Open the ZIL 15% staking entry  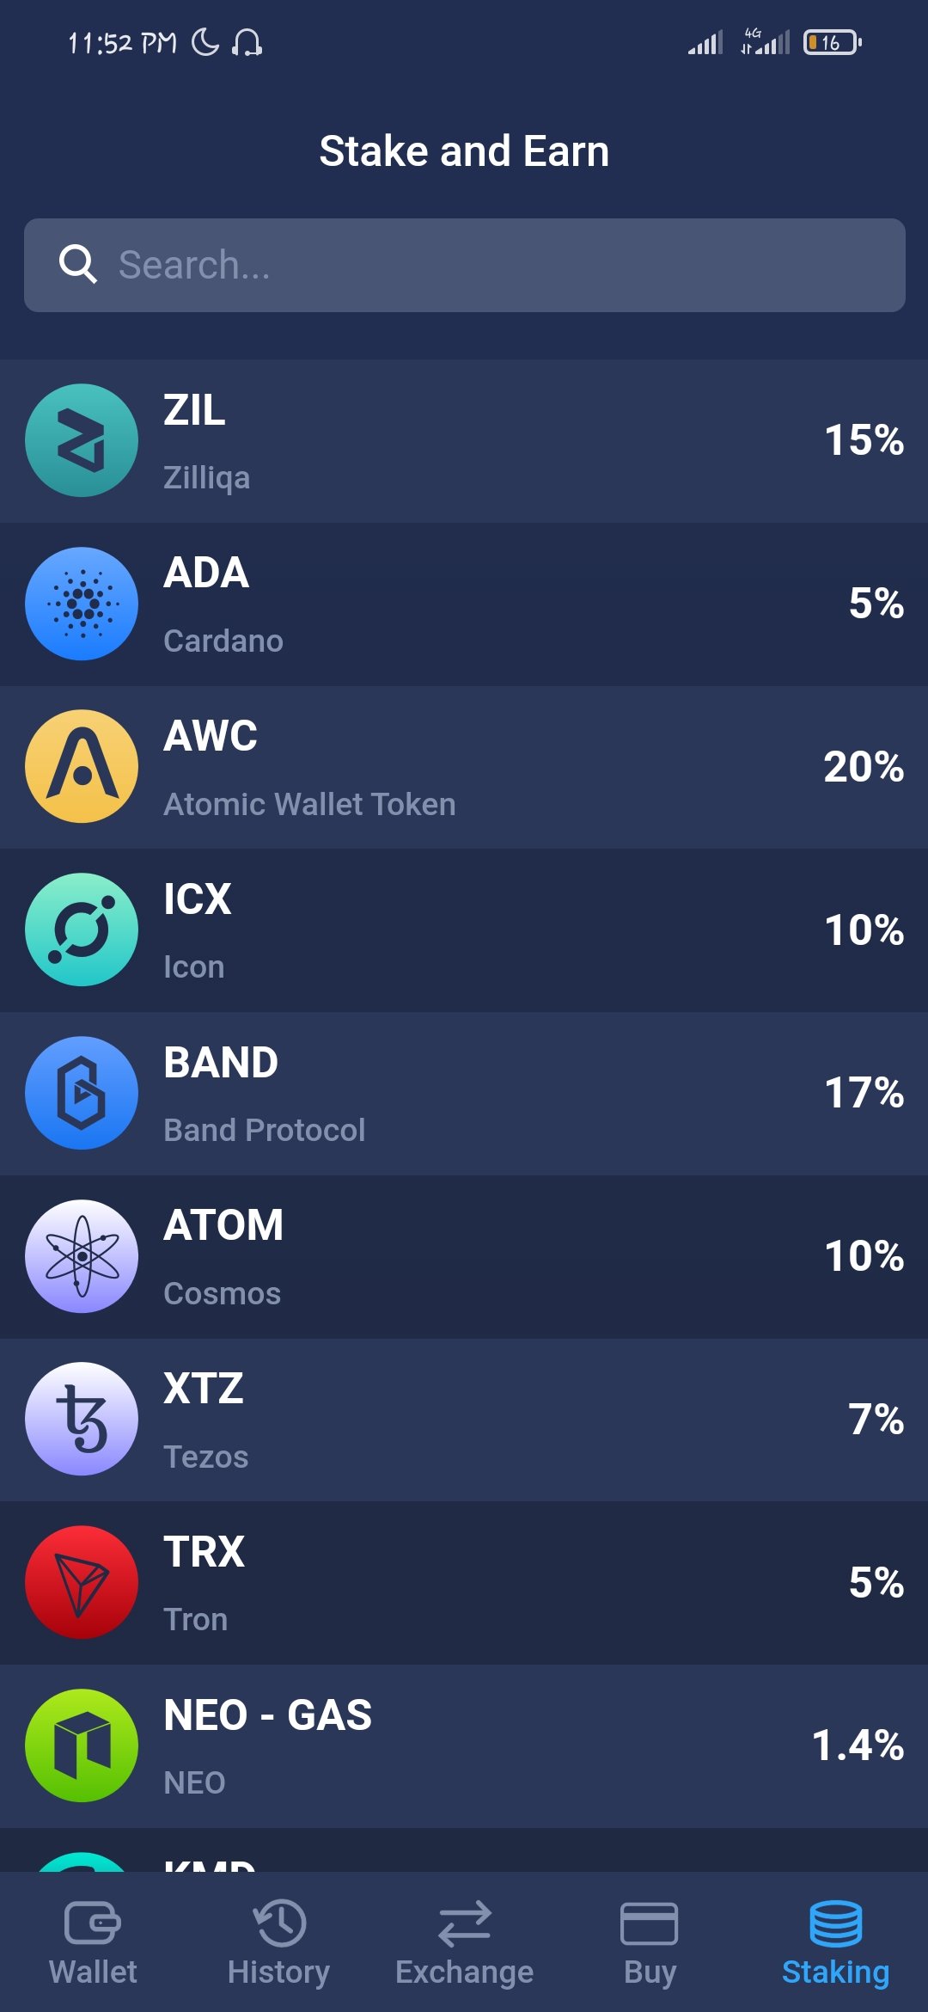coord(516,441)
